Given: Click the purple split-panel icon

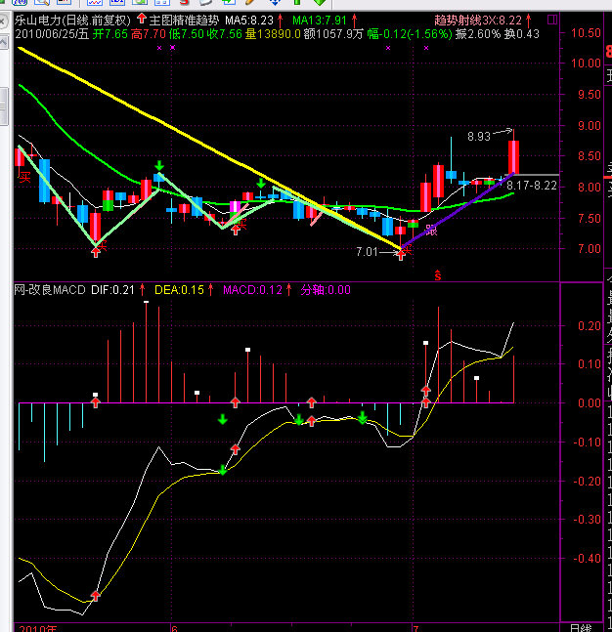Looking at the screenshot, I should coord(552,20).
